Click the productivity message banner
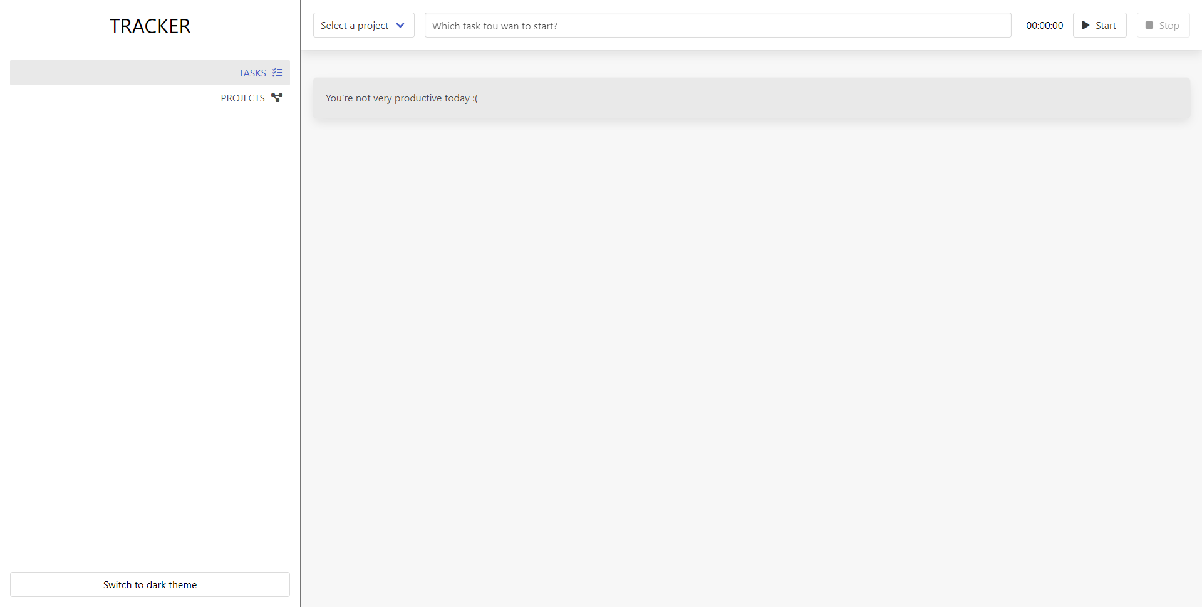1202x607 pixels. [x=751, y=98]
